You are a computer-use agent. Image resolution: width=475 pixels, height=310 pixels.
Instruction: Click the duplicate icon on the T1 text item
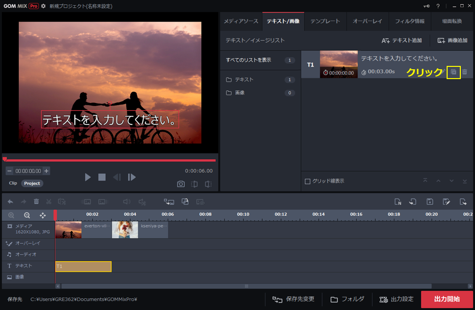click(453, 72)
